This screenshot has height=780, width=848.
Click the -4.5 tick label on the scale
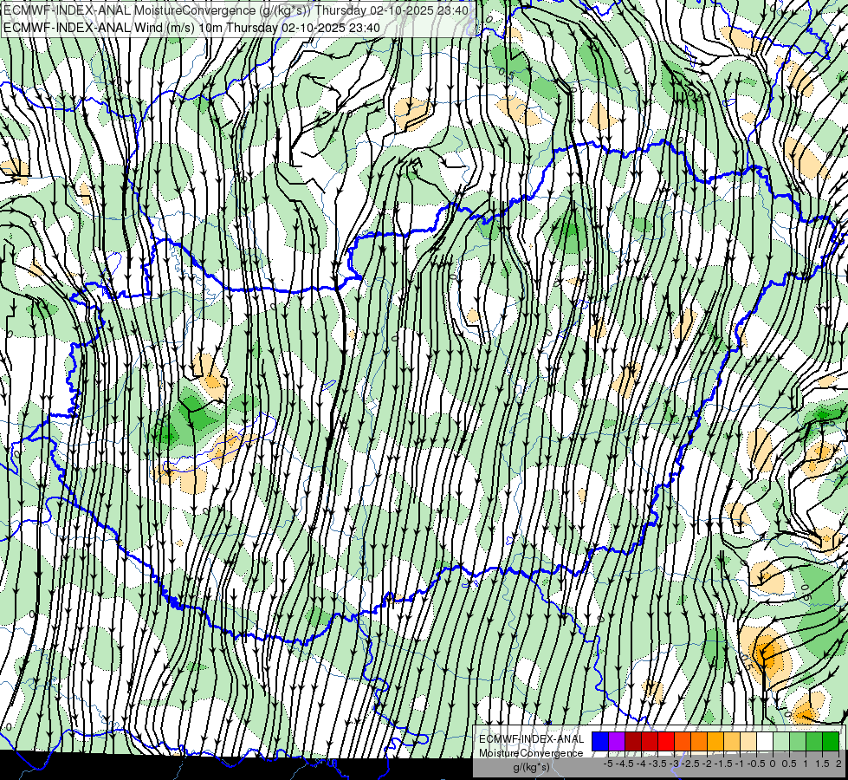625,764
